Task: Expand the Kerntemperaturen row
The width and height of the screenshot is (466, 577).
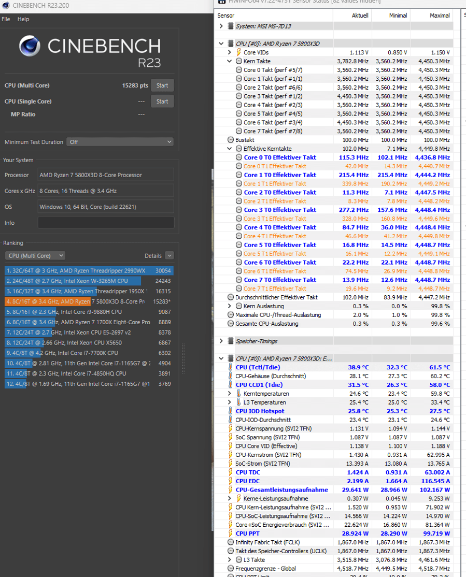Action: (229, 394)
